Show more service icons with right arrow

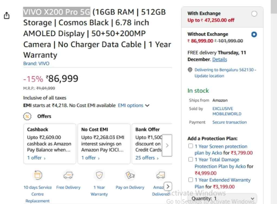point(168,186)
